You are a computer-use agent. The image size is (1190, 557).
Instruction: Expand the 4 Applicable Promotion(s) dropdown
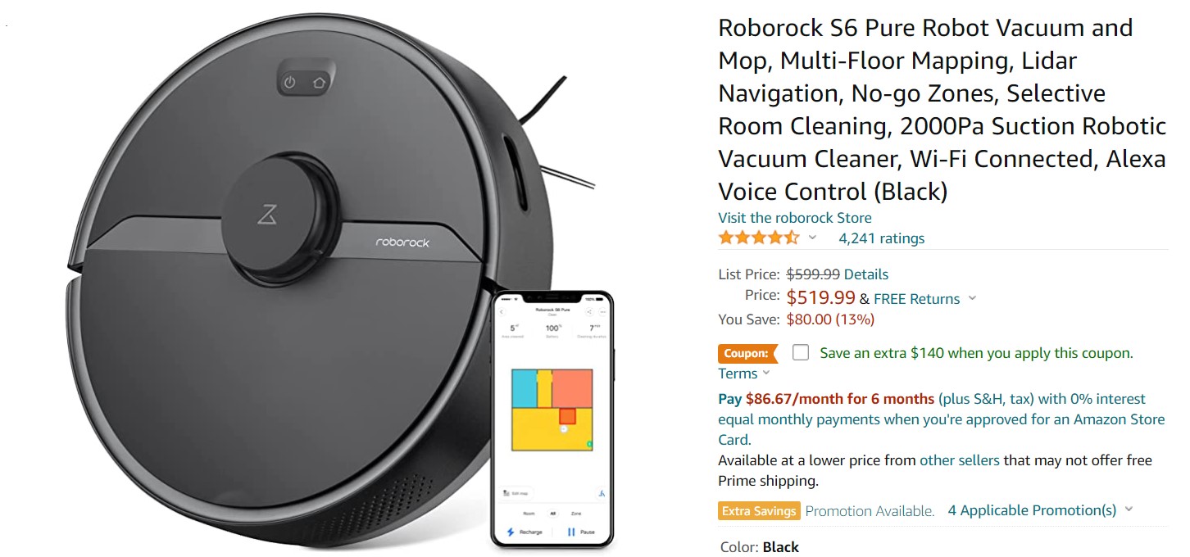[1040, 510]
